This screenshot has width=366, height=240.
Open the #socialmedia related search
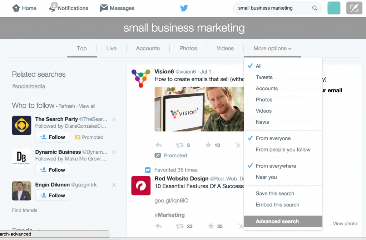pyautogui.click(x=29, y=86)
